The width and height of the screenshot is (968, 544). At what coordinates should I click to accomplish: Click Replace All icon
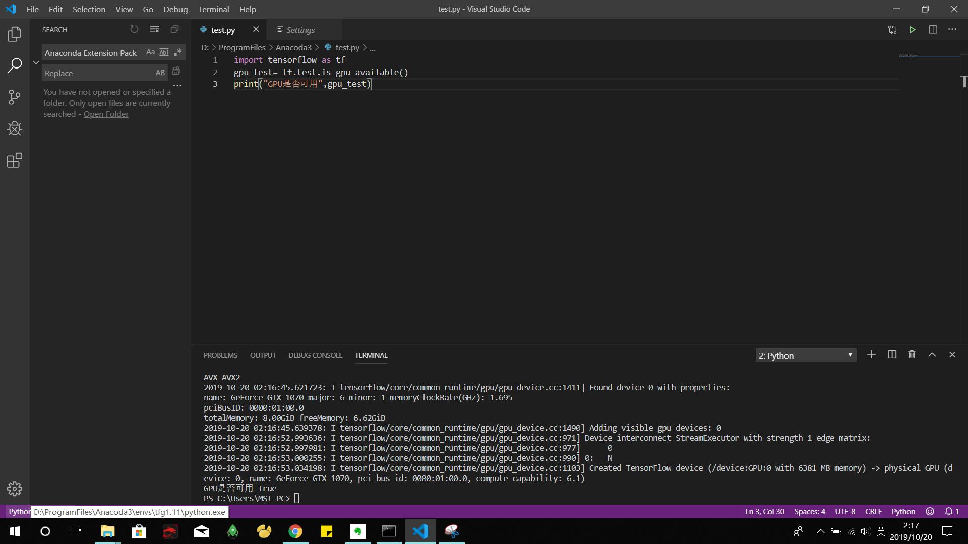(176, 71)
